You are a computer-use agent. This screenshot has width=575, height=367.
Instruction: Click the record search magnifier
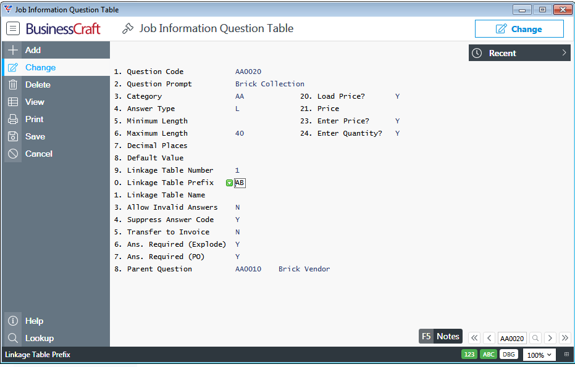(535, 337)
